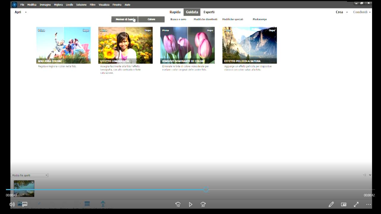Play the paused video
Screen dimensions: 381x214
click(190, 204)
